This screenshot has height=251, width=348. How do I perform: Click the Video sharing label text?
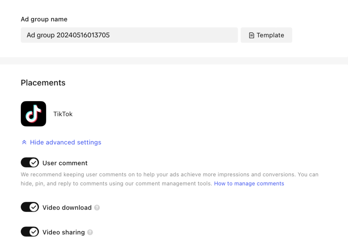pos(64,232)
